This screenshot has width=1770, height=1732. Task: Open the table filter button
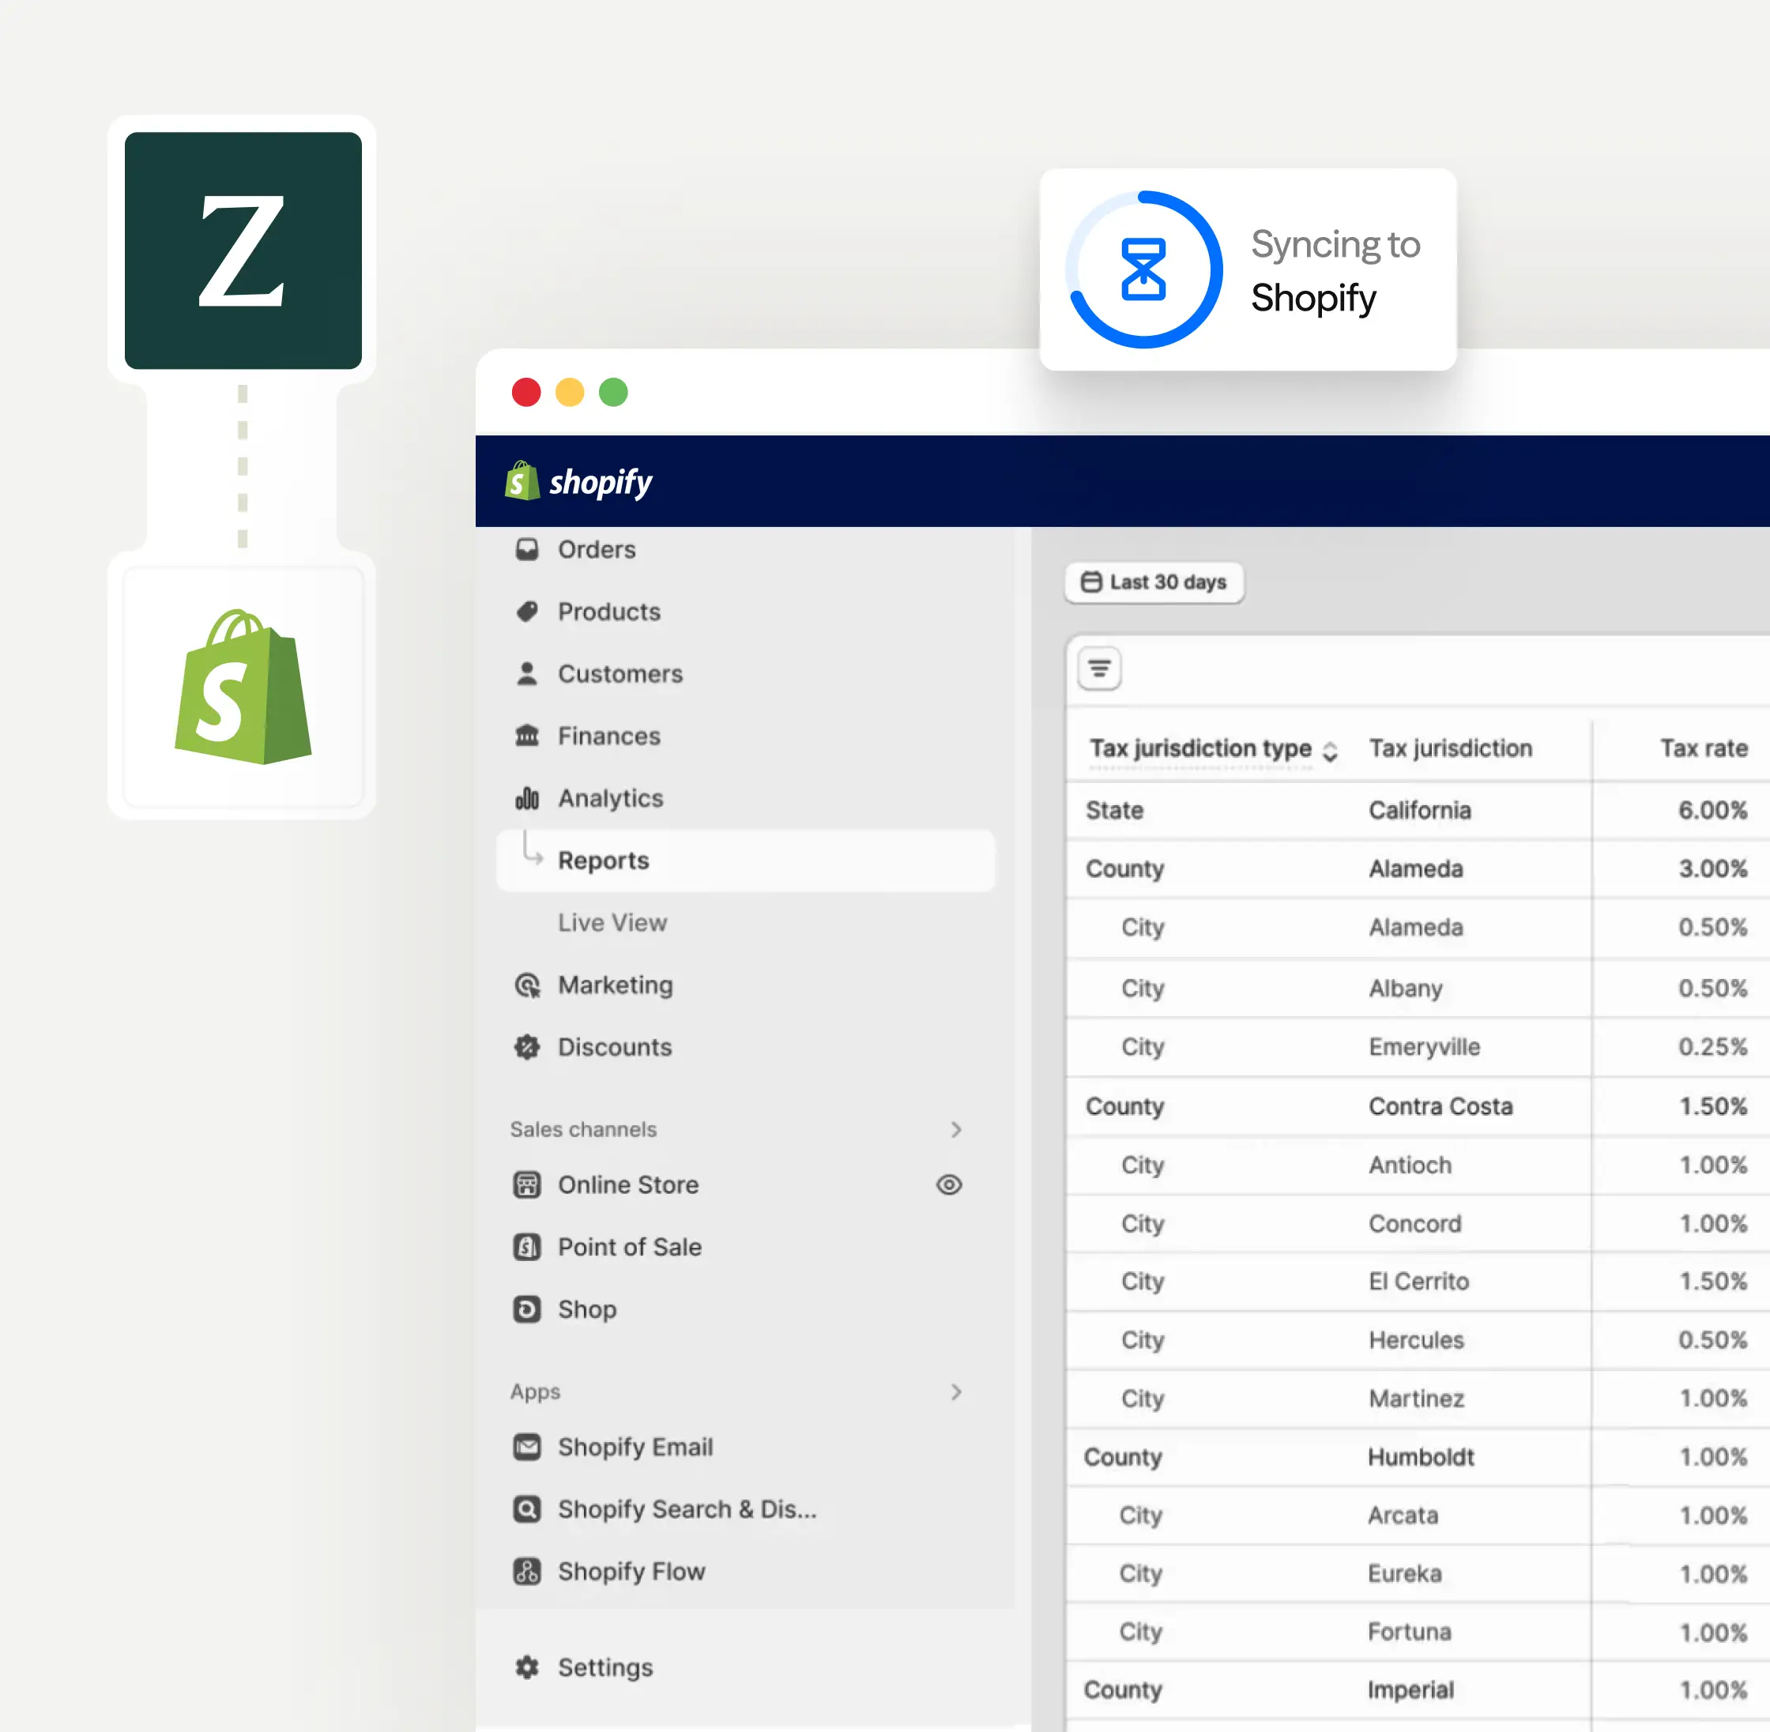click(x=1099, y=669)
